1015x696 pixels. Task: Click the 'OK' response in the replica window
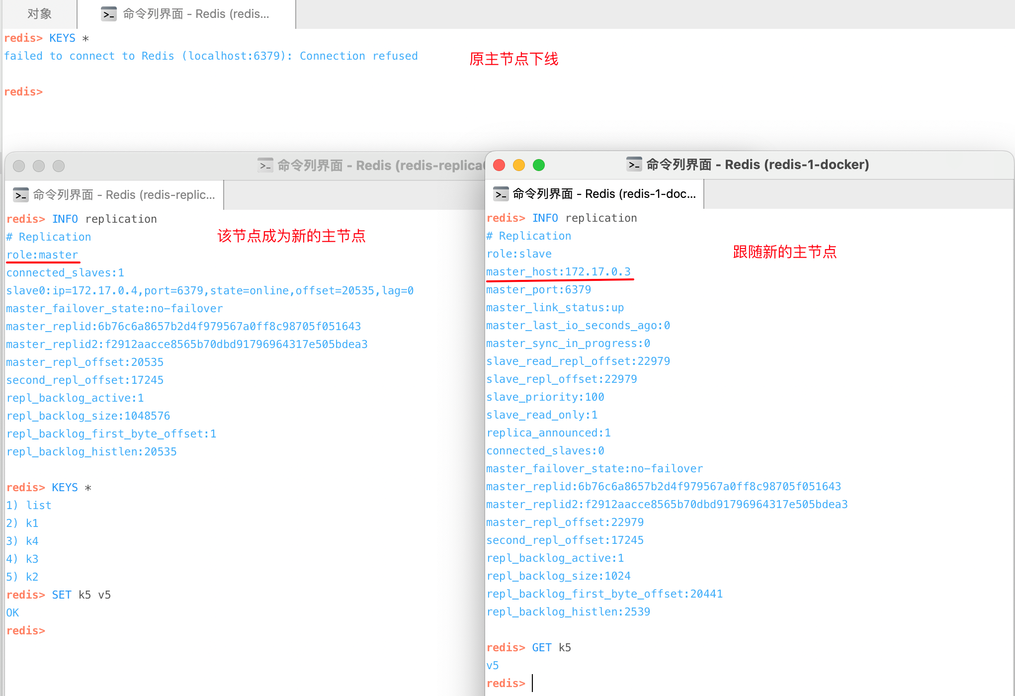[12, 613]
